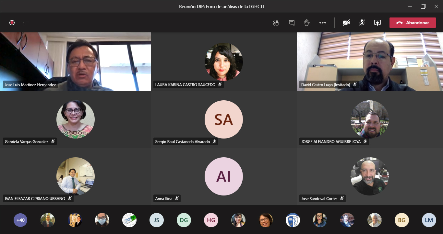The image size is (443, 234).
Task: Click the red recording indicator
Action: pyautogui.click(x=12, y=23)
